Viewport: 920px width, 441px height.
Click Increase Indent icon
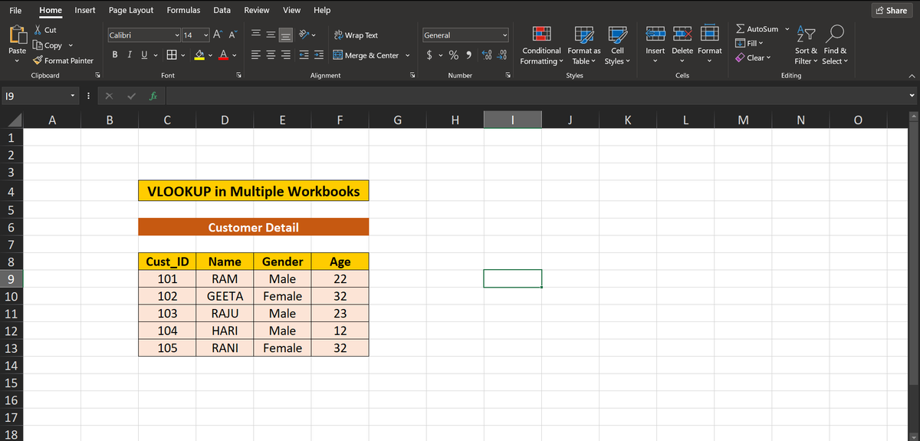point(317,55)
